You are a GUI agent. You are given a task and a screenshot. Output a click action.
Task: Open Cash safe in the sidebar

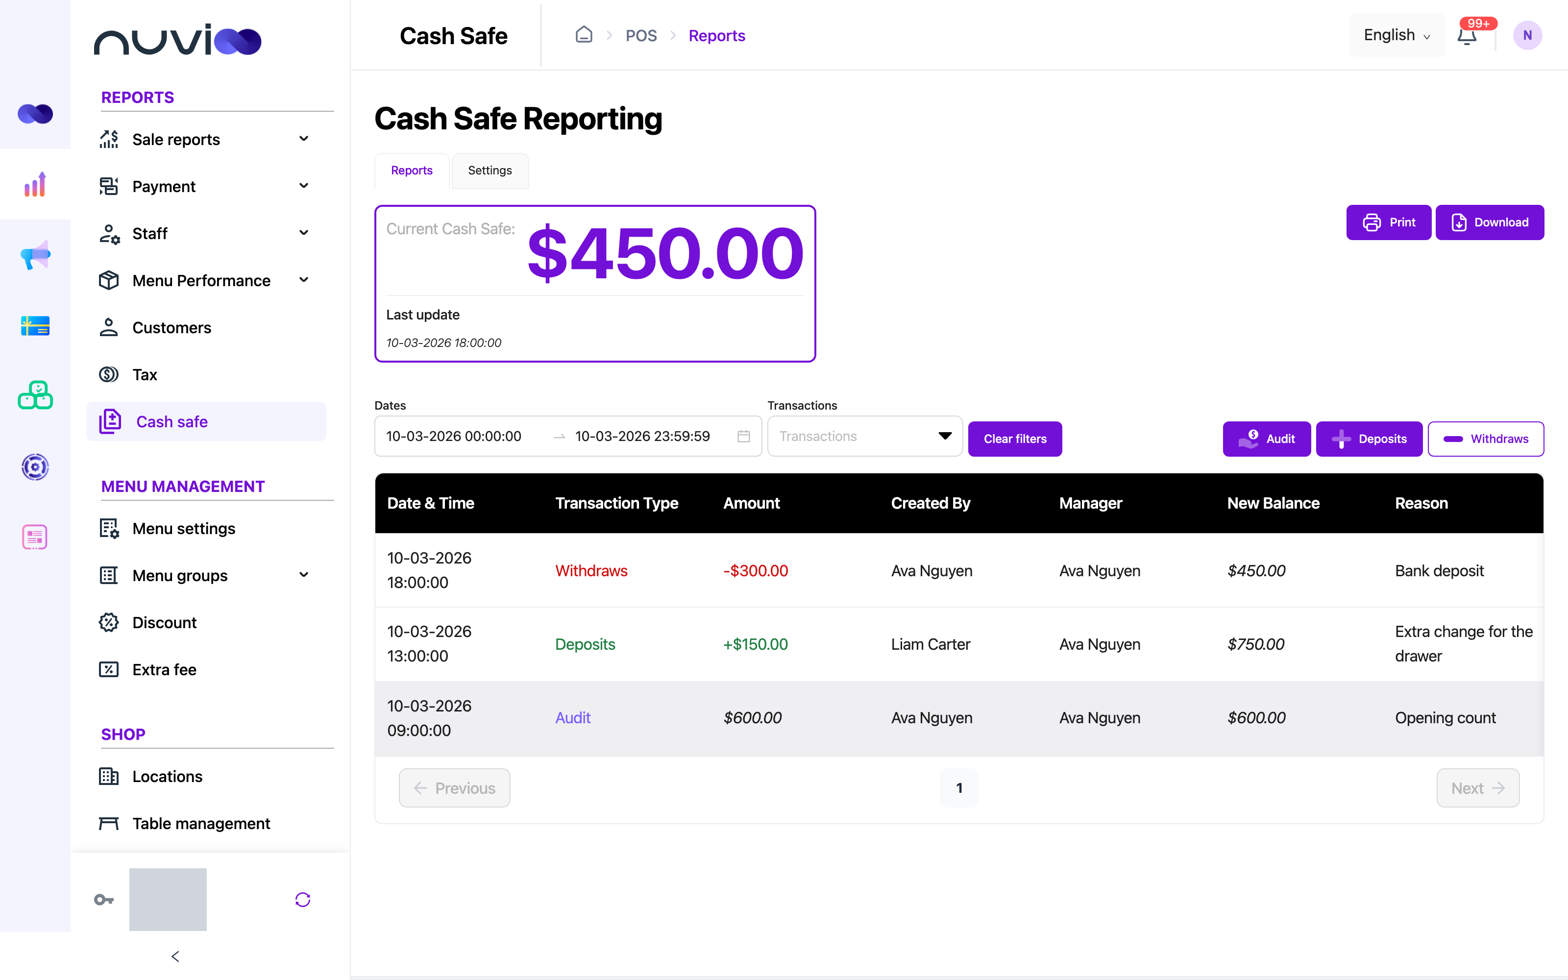point(206,421)
